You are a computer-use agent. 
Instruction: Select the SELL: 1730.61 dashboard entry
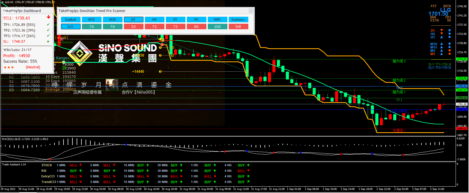pos(17,18)
